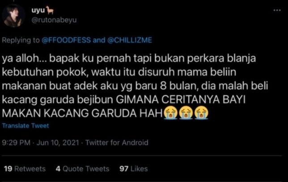View the 19 Retweets list
This screenshot has width=288, height=182.
tap(25, 169)
